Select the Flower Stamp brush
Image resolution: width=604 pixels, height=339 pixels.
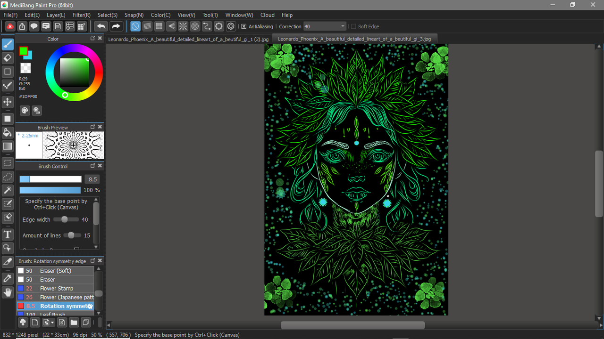pyautogui.click(x=56, y=288)
